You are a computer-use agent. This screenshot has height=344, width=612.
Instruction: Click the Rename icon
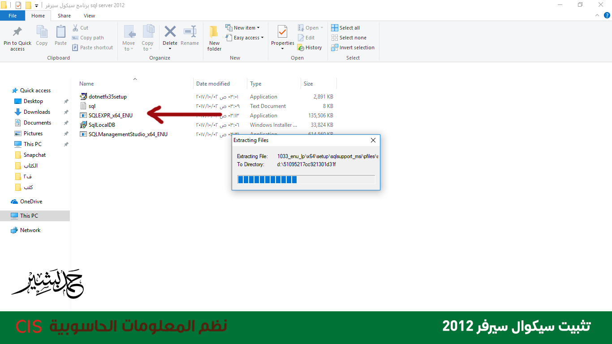click(x=190, y=31)
